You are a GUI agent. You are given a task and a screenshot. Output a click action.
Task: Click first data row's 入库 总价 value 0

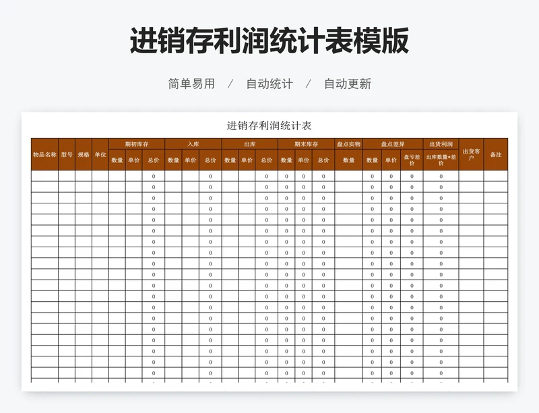click(x=210, y=176)
